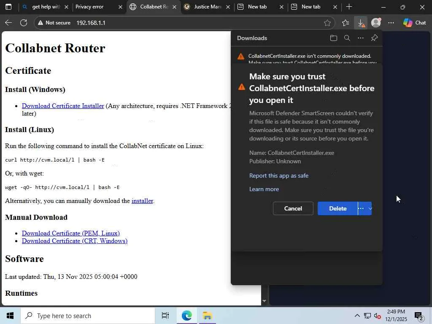This screenshot has width=432, height=324.
Task: Open more actions dots beside Delete
Action: tap(362, 208)
